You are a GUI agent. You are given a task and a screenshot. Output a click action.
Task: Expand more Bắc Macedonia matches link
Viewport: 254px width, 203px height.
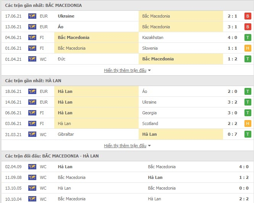coord(125,70)
